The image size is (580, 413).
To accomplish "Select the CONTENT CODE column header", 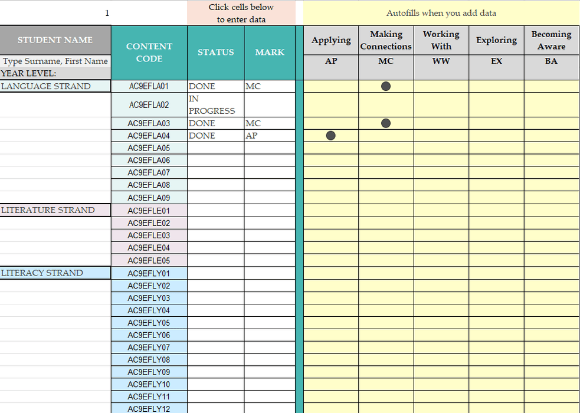I will point(149,53).
